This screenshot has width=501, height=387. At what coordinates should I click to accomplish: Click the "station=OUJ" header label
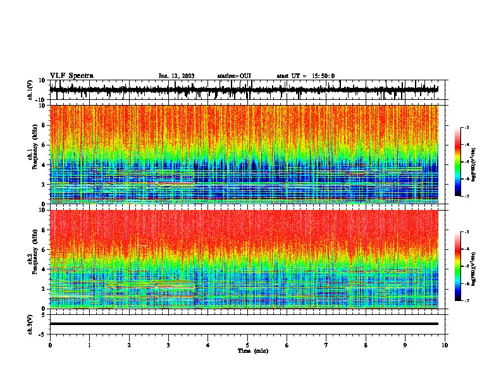tap(234, 76)
